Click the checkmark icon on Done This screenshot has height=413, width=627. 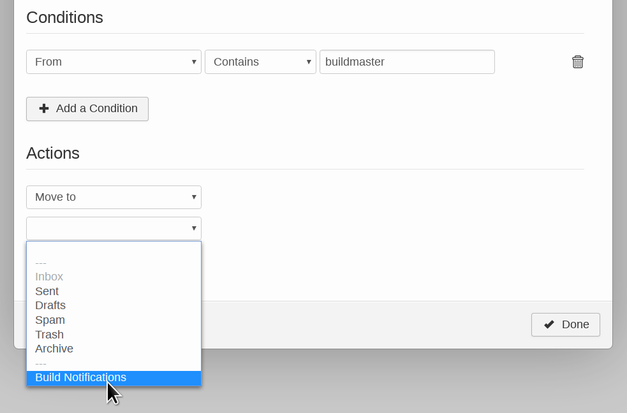pyautogui.click(x=549, y=324)
